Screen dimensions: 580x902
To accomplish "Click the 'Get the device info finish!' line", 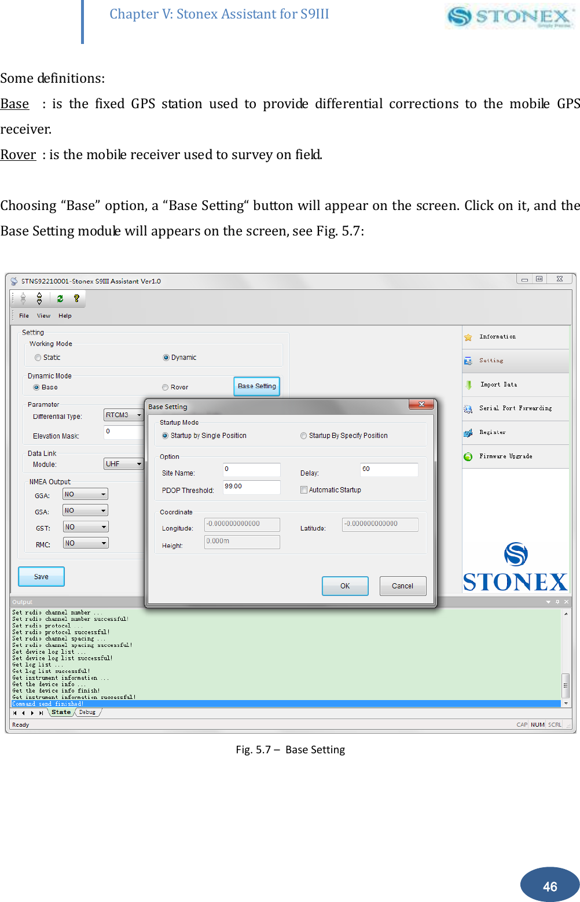I will pyautogui.click(x=56, y=691).
